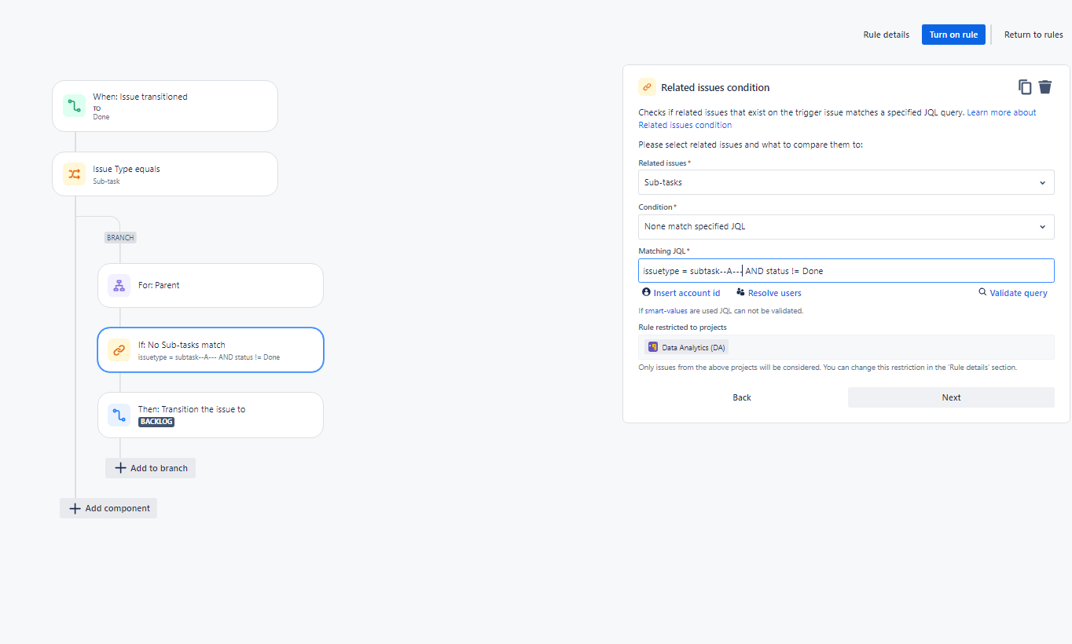The height and width of the screenshot is (644, 1072).
Task: Click the Next button
Action: (951, 397)
